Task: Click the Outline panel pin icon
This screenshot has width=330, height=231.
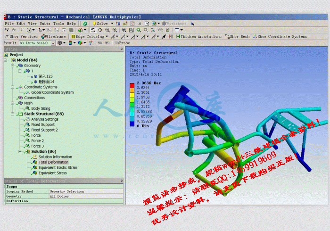Action: [122, 49]
